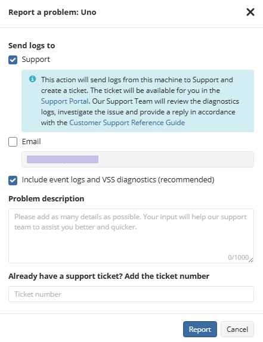Click the email address input field

(138, 160)
